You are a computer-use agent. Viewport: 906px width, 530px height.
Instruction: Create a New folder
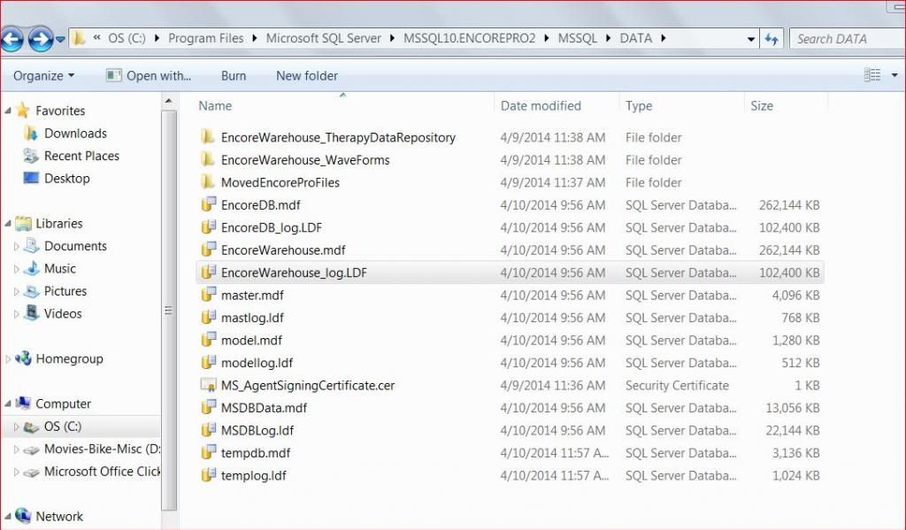[307, 76]
